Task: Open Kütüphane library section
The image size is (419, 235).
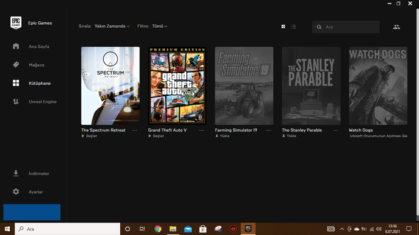Action: 39,83
